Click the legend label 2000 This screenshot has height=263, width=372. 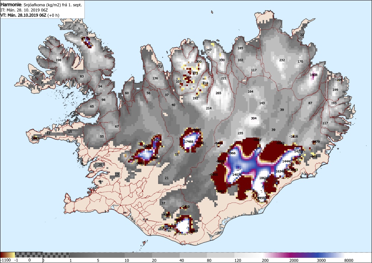coord(294,260)
